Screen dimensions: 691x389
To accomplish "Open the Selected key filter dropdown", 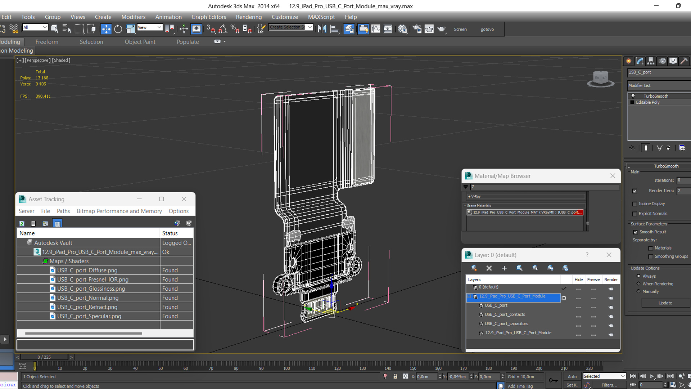I will pyautogui.click(x=604, y=376).
